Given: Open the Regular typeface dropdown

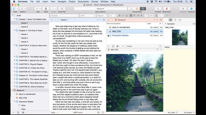Looking at the screenshot, I should (x=102, y=16).
